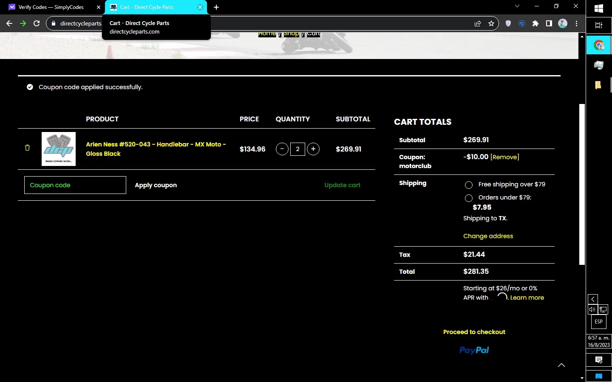Apply the coupon with Apply coupon button
The height and width of the screenshot is (382, 612).
[x=156, y=185]
